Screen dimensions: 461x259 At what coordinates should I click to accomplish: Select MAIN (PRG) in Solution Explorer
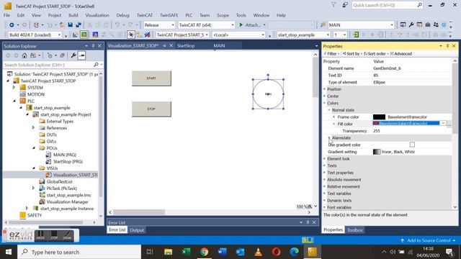point(65,155)
